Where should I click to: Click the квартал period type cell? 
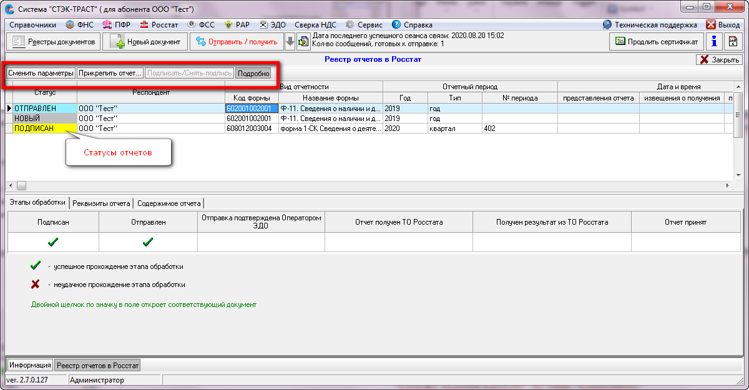454,128
